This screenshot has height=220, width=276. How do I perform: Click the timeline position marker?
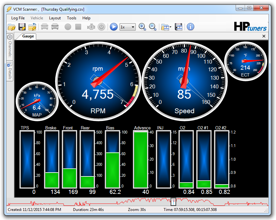[x=174, y=202]
